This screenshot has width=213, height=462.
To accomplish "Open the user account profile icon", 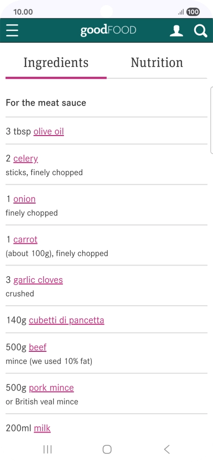I will tap(176, 30).
